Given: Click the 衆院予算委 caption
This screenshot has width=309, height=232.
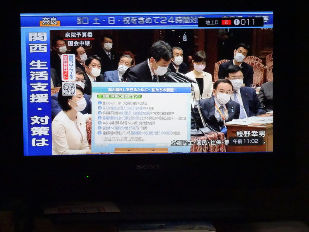Looking at the screenshot, I should pyautogui.click(x=79, y=35).
